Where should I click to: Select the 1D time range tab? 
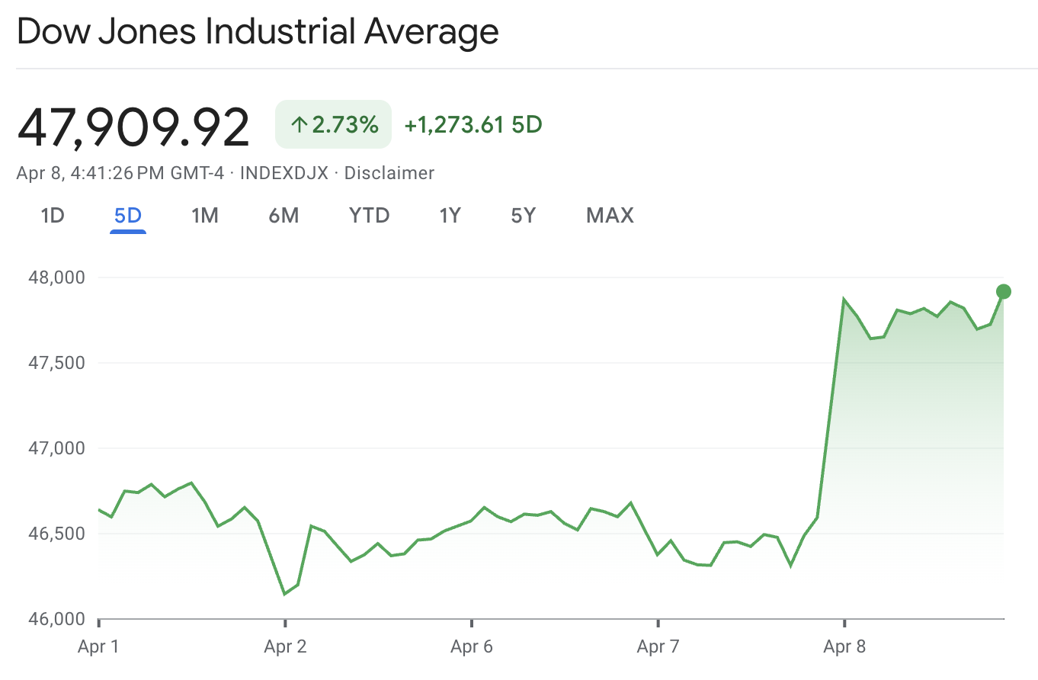click(x=53, y=216)
